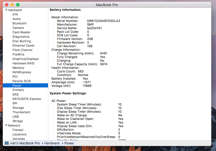Click Firmware Version value 406
Viewport: 216px width, 151px height.
[90, 39]
